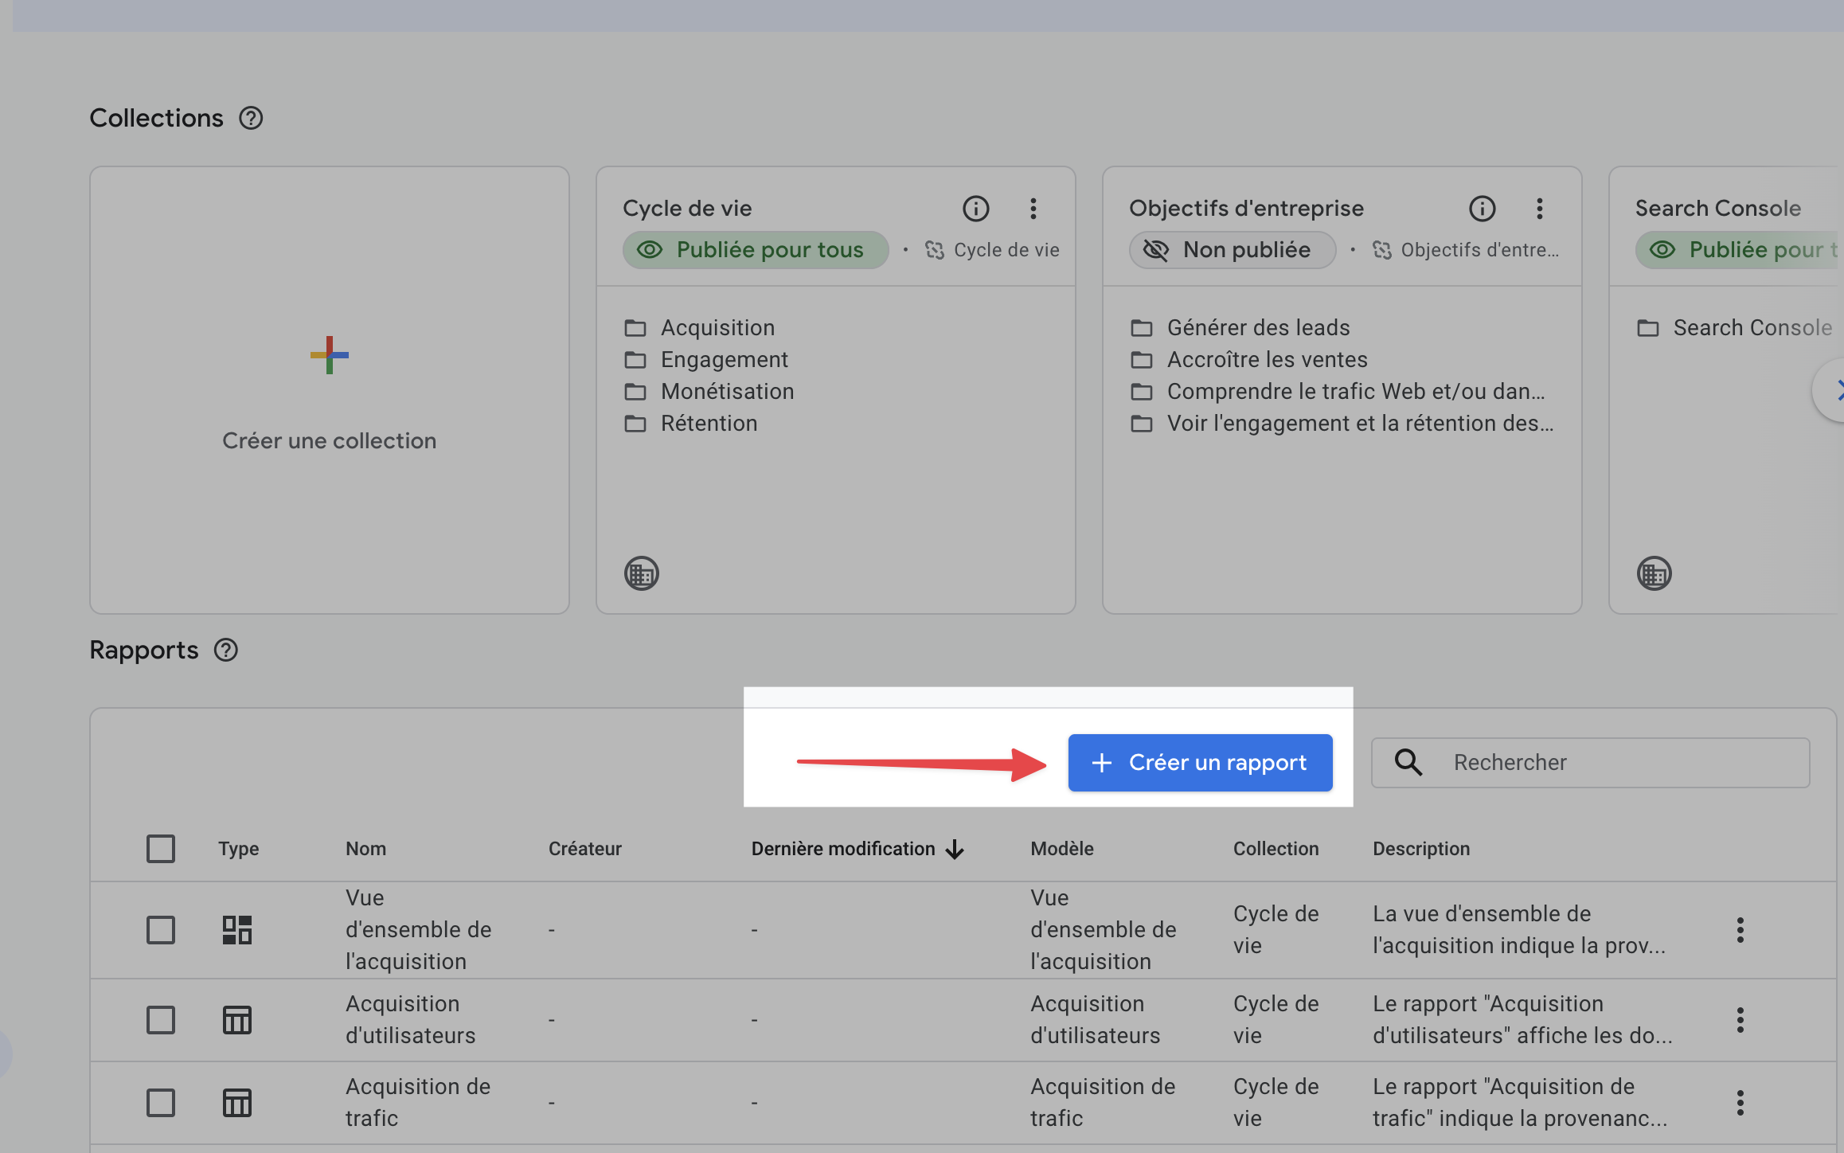Click the Créer un rapport button
The width and height of the screenshot is (1844, 1153).
(1200, 762)
